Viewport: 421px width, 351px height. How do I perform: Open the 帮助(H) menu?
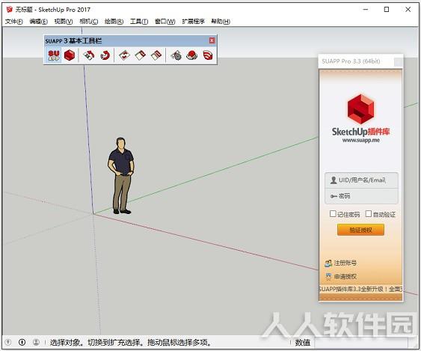pyautogui.click(x=221, y=22)
